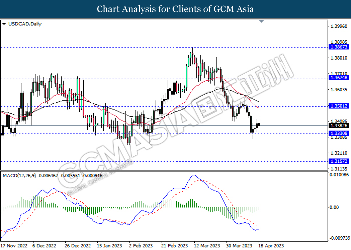Click the Chart Analysis for Clients header title

pos(175,9)
